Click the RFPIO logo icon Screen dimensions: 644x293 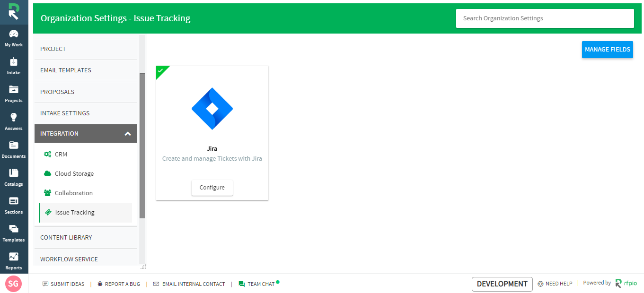(14, 12)
